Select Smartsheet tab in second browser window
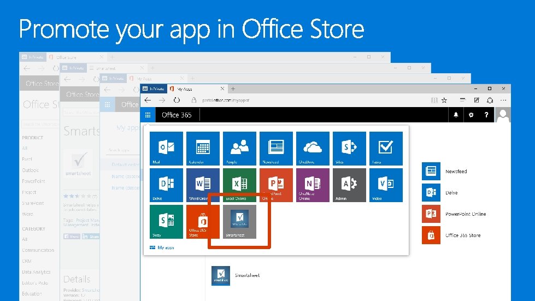The height and width of the screenshot is (301, 535). (x=117, y=68)
